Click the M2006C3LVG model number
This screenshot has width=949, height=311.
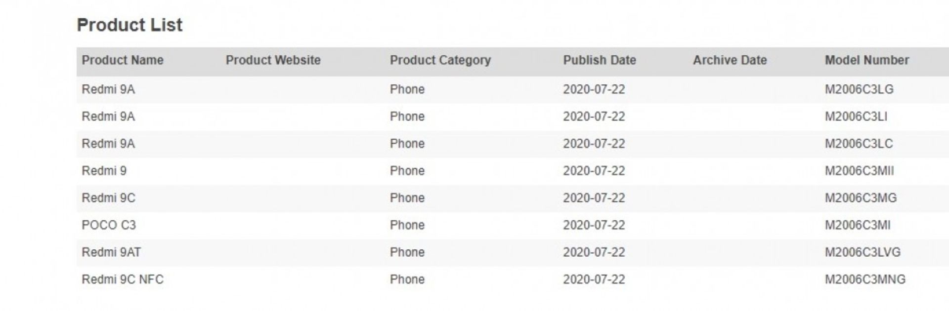(863, 252)
